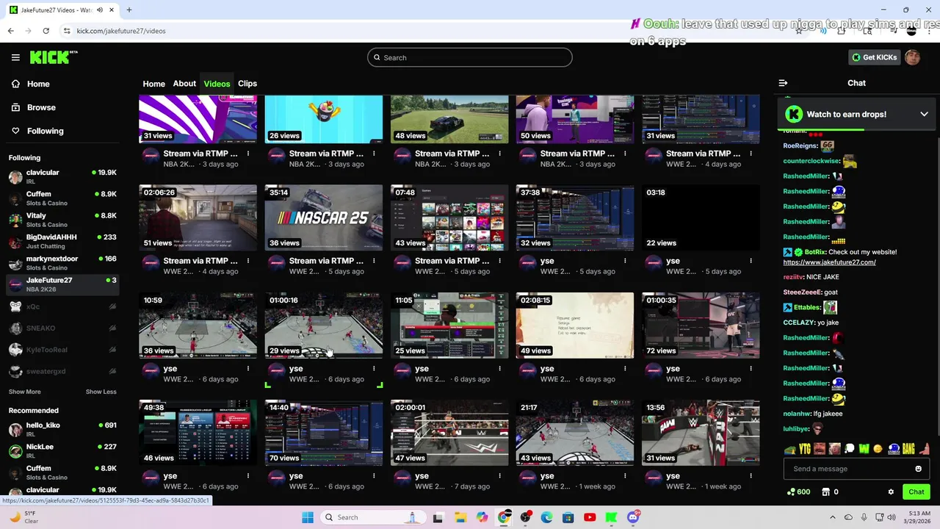The width and height of the screenshot is (940, 529).
Task: Click SteeeZeeeE username in chat
Action: [x=802, y=292]
